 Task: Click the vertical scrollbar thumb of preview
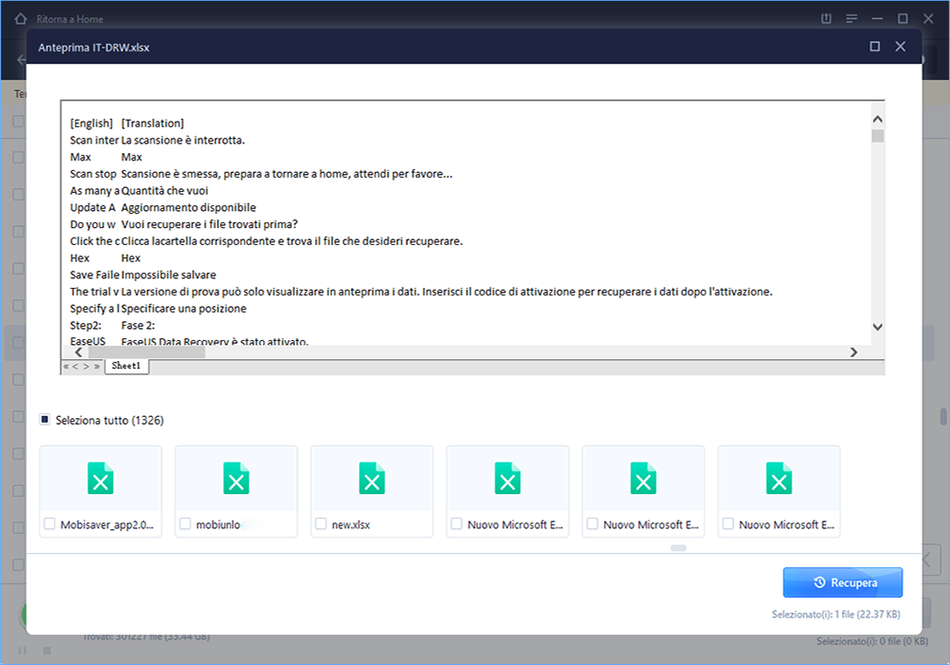coord(877,136)
